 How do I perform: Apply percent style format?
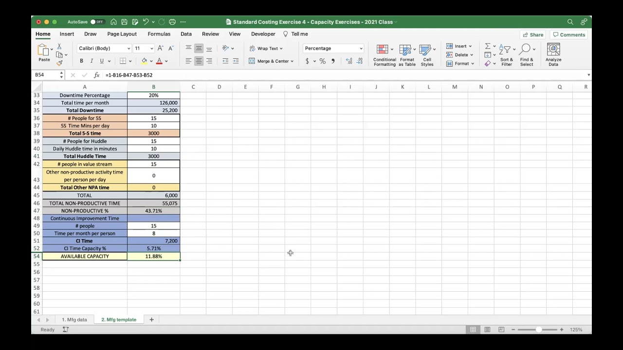(322, 61)
